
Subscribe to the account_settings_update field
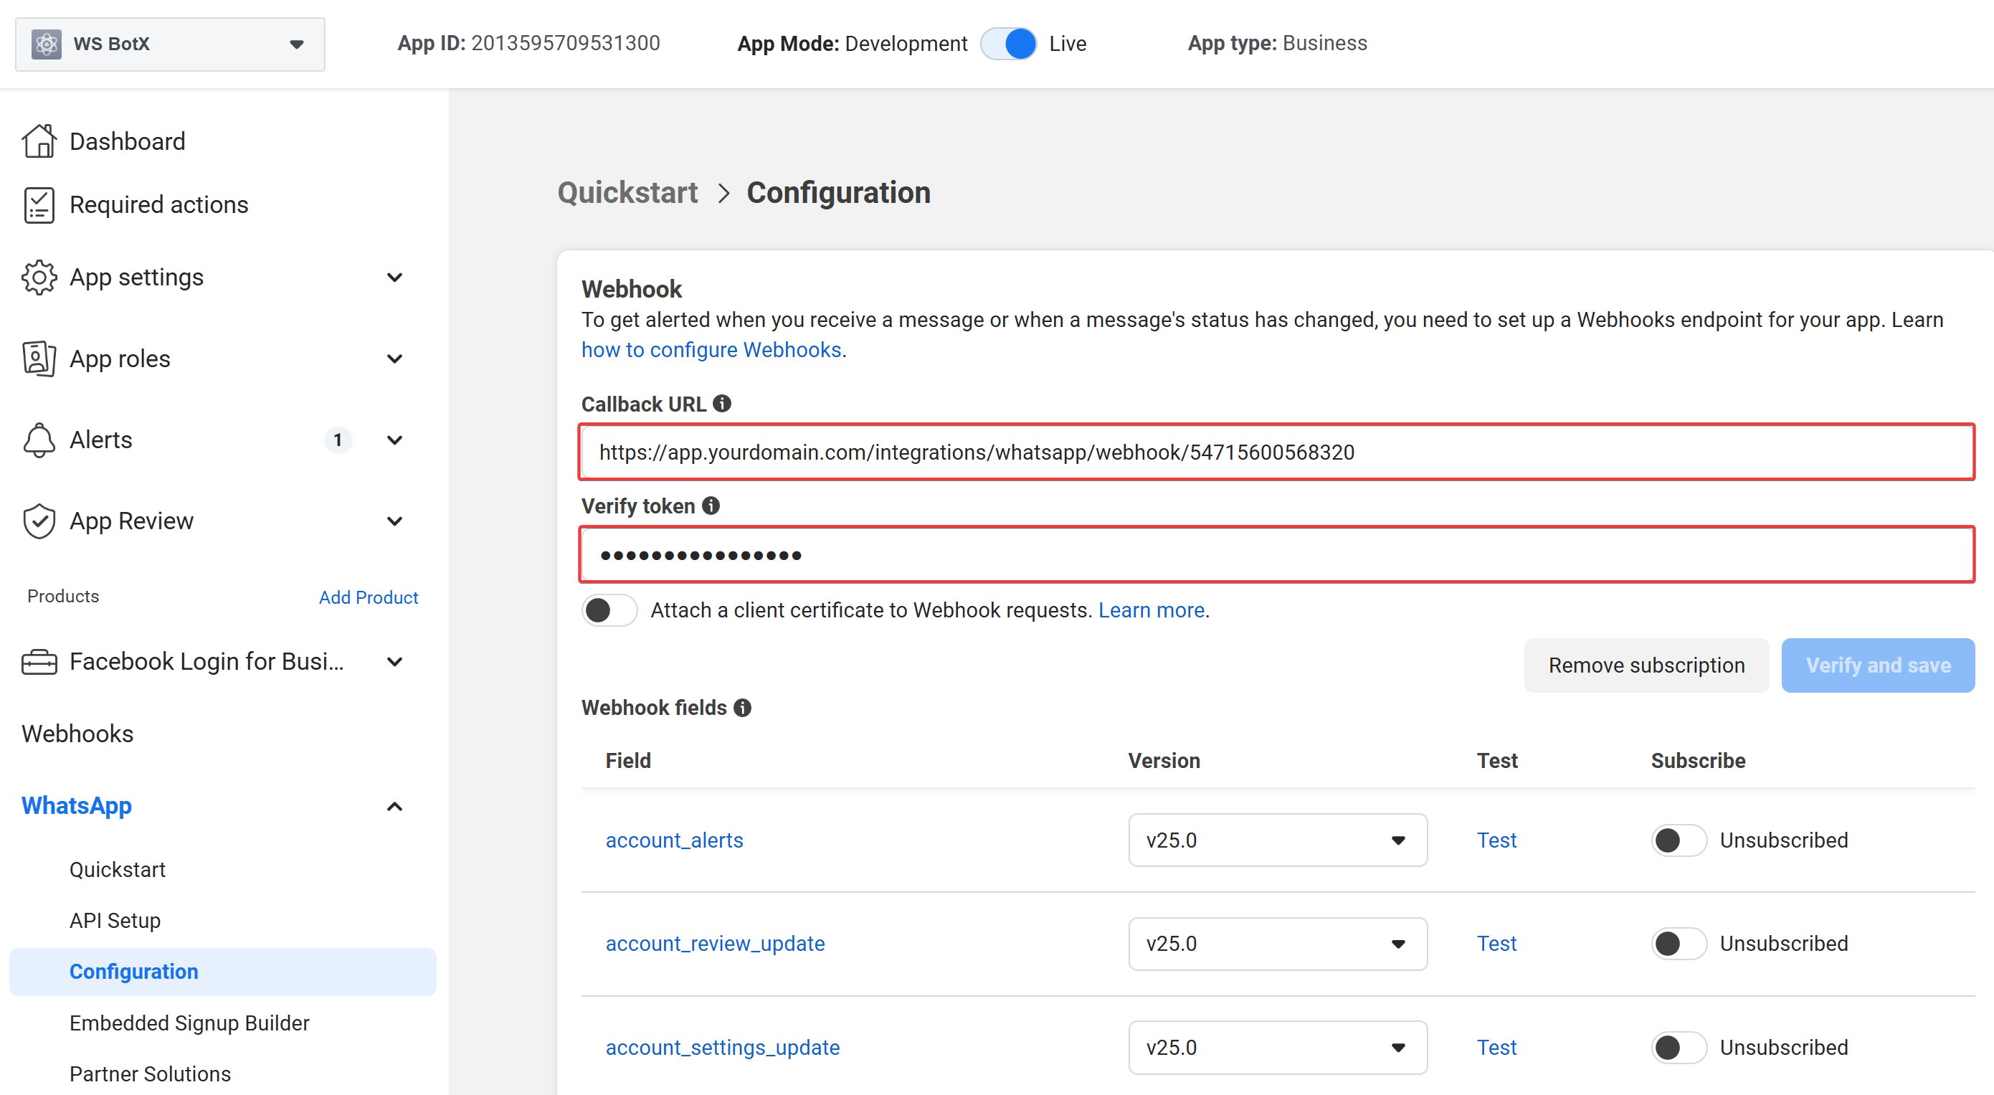pyautogui.click(x=1679, y=1048)
